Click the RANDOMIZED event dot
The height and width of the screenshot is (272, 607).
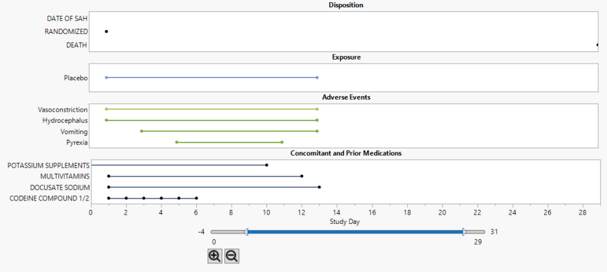pyautogui.click(x=106, y=31)
